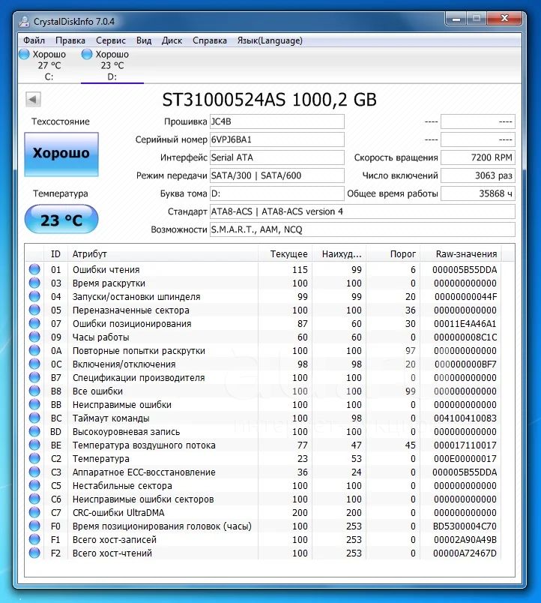The width and height of the screenshot is (541, 603).
Task: Click status orb of Ошибки чтения row
Action: (34, 269)
